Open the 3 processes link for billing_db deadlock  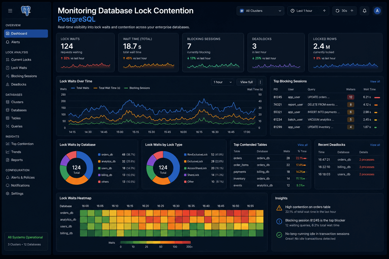(367, 167)
